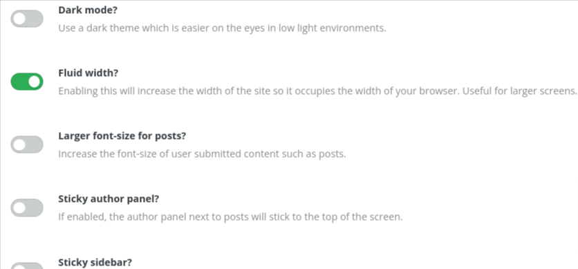Click the dark theme description text
Viewport: 578px width, 269px height.
click(x=222, y=28)
